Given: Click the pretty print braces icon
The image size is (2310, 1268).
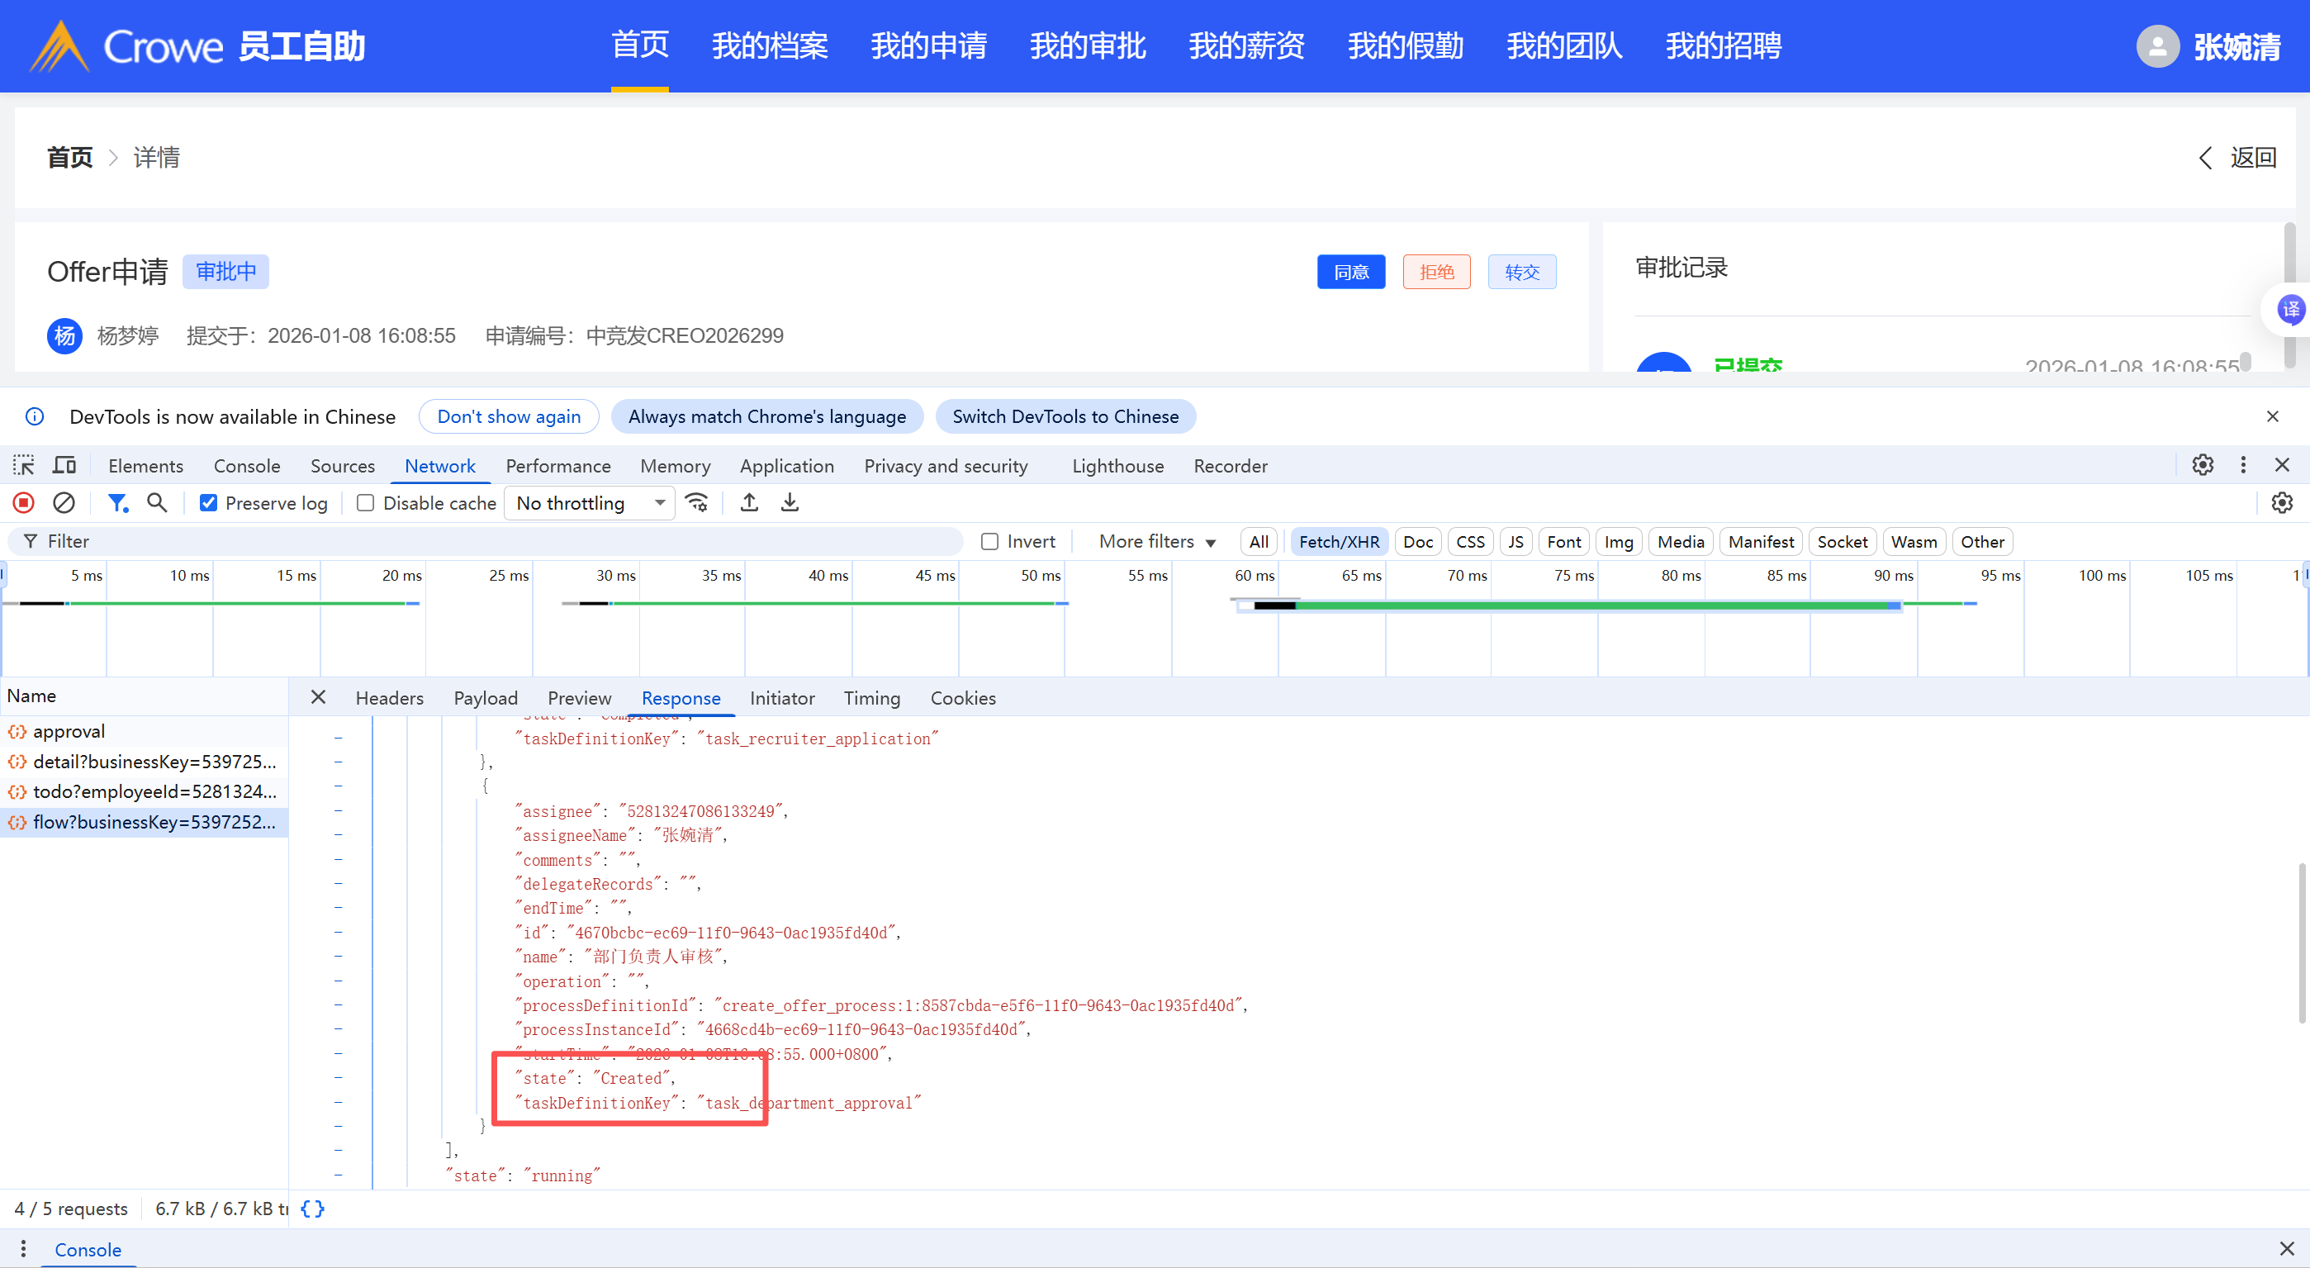Looking at the screenshot, I should 312,1209.
